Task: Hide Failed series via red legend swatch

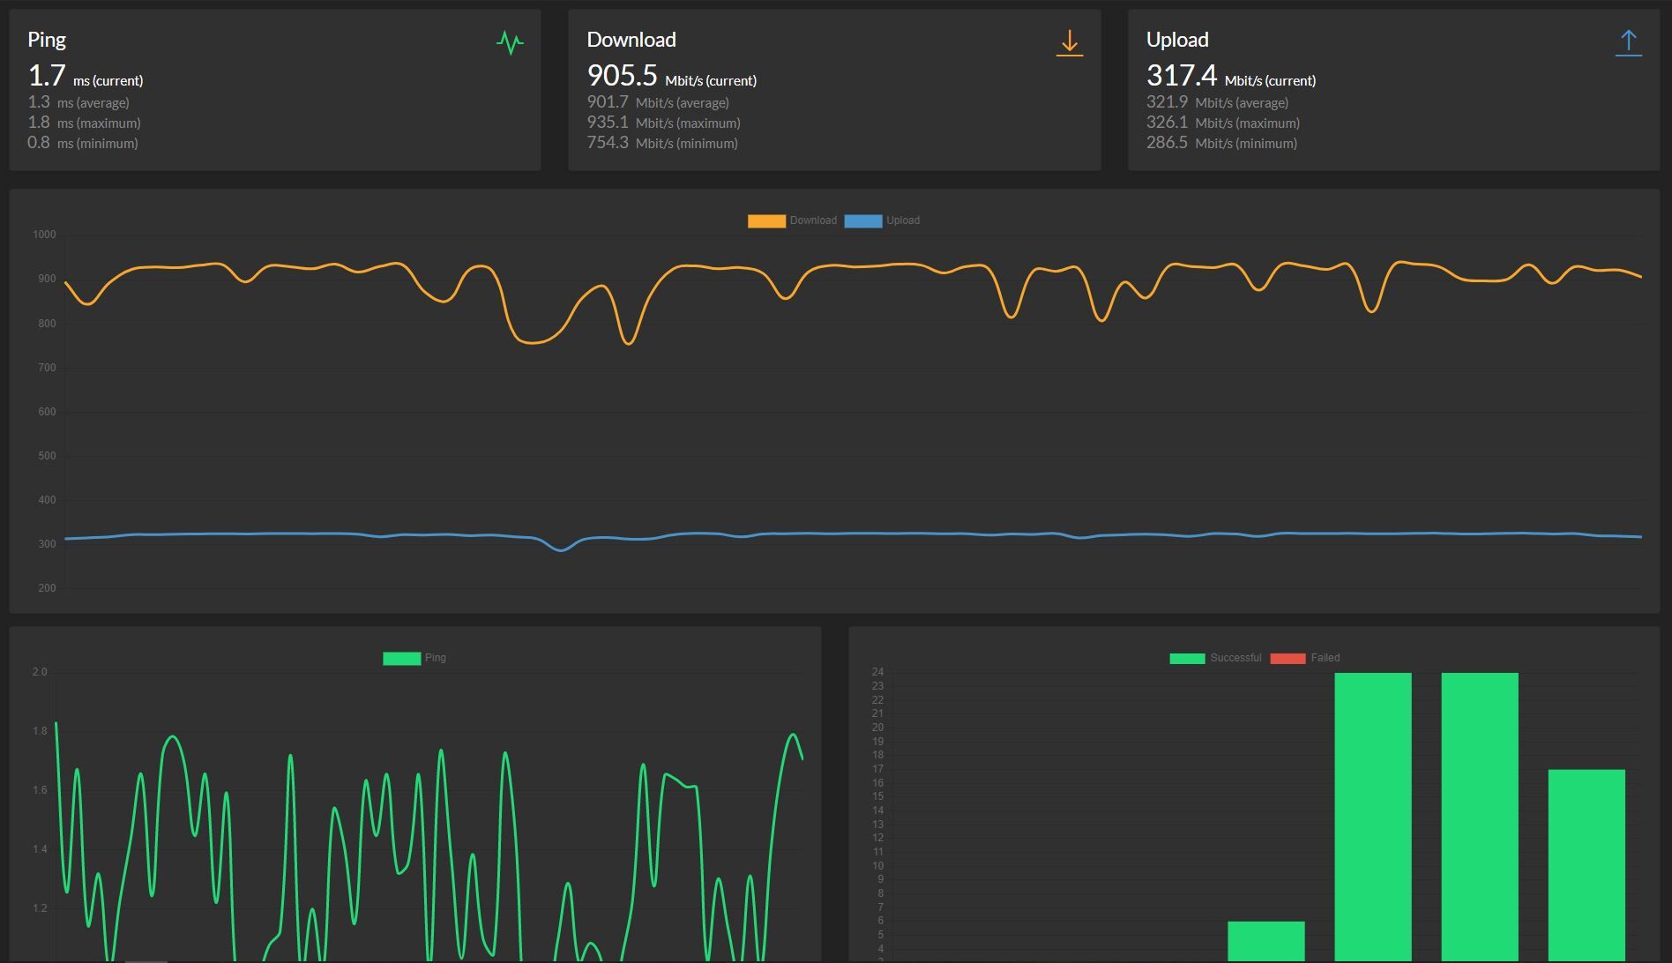Action: [x=1288, y=658]
